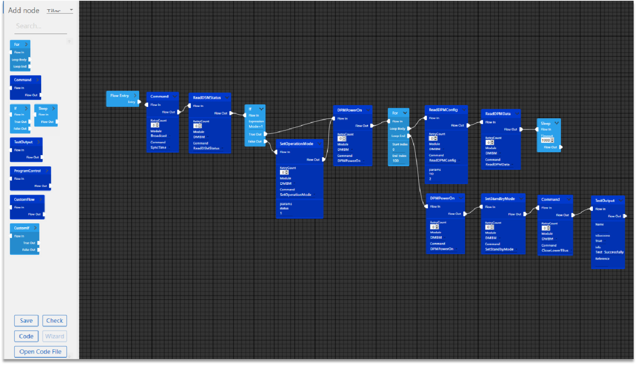
Task: Open Command dropdown showing CloseLowerTBus
Action: point(556,250)
